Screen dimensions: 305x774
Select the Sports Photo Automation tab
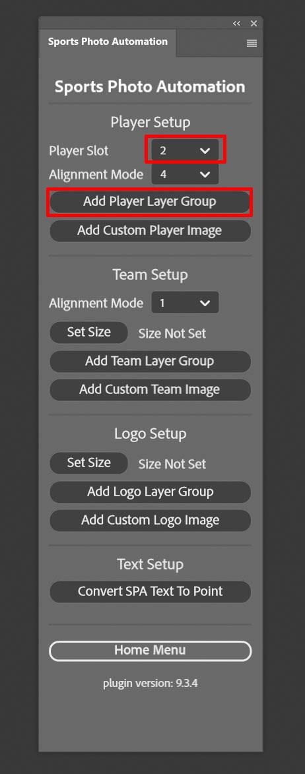coord(108,42)
